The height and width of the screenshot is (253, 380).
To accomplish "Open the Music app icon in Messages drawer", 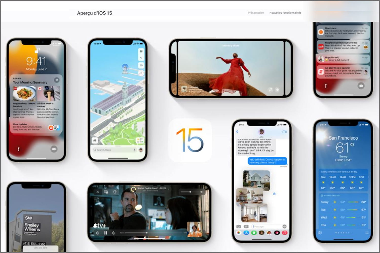I will click(284, 233).
